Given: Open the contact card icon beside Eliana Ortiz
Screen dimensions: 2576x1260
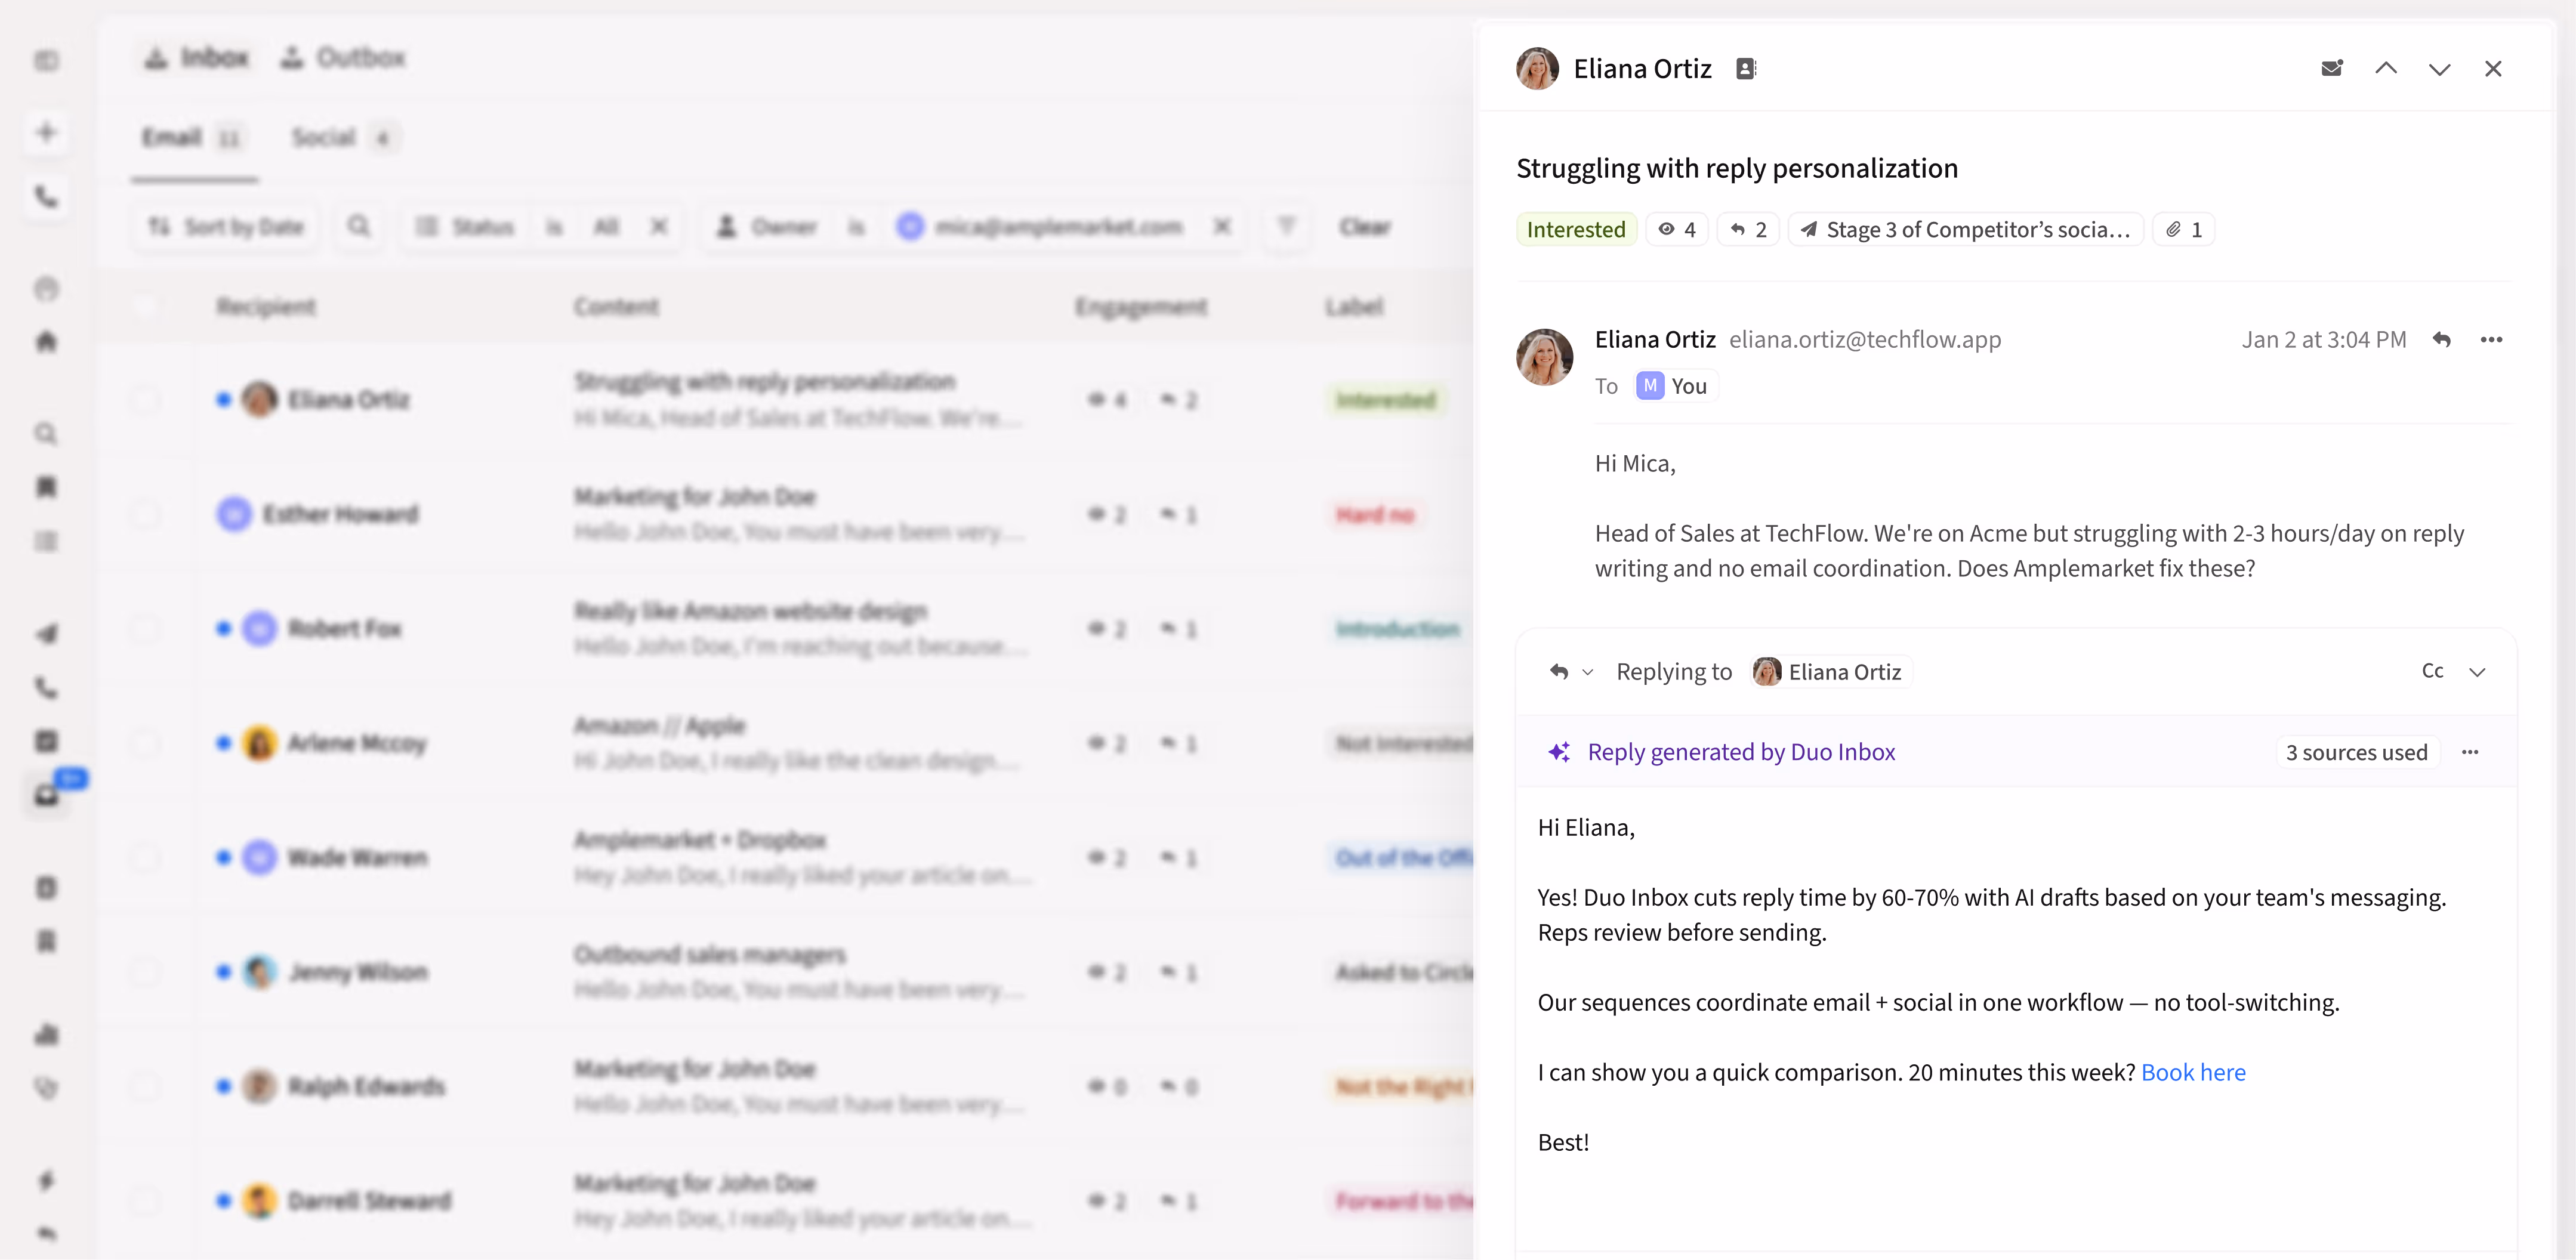Looking at the screenshot, I should click(x=1746, y=68).
